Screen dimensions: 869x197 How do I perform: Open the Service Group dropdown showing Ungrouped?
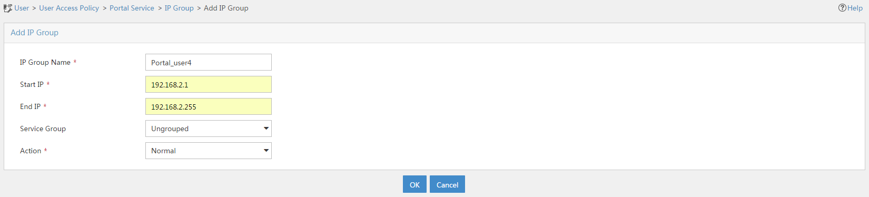point(209,129)
